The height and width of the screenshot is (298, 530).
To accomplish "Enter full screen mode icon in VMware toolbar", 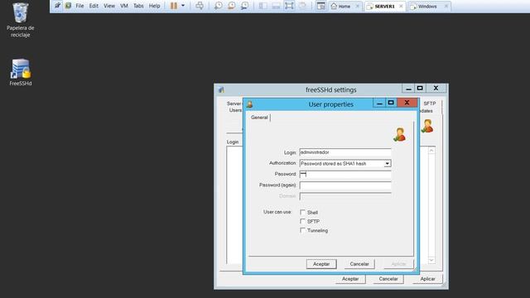I will pyautogui.click(x=289, y=6).
